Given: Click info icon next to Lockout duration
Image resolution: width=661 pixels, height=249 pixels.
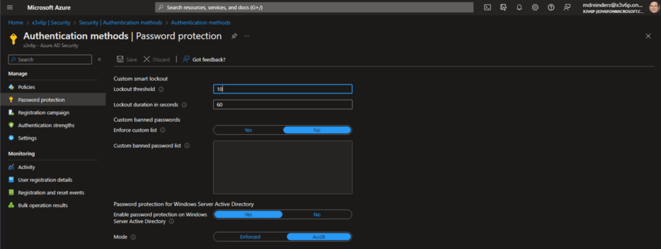Looking at the screenshot, I should tap(184, 105).
